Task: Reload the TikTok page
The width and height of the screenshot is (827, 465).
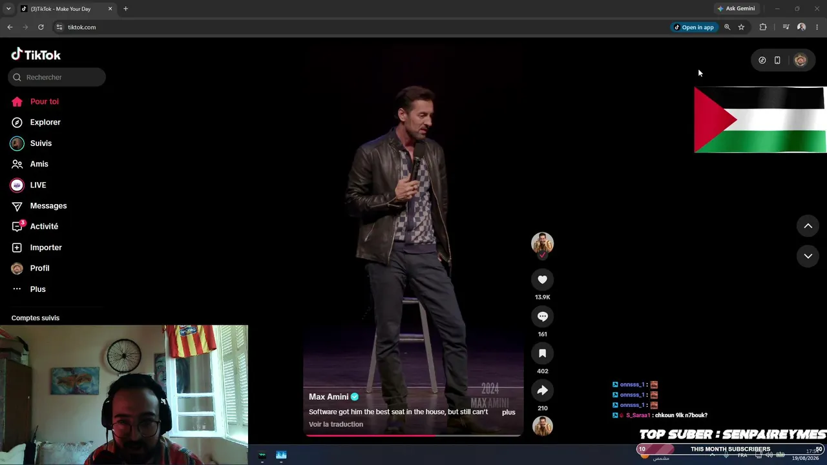Action: click(x=41, y=27)
